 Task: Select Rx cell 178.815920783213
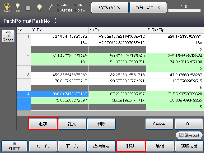coord(60,81)
